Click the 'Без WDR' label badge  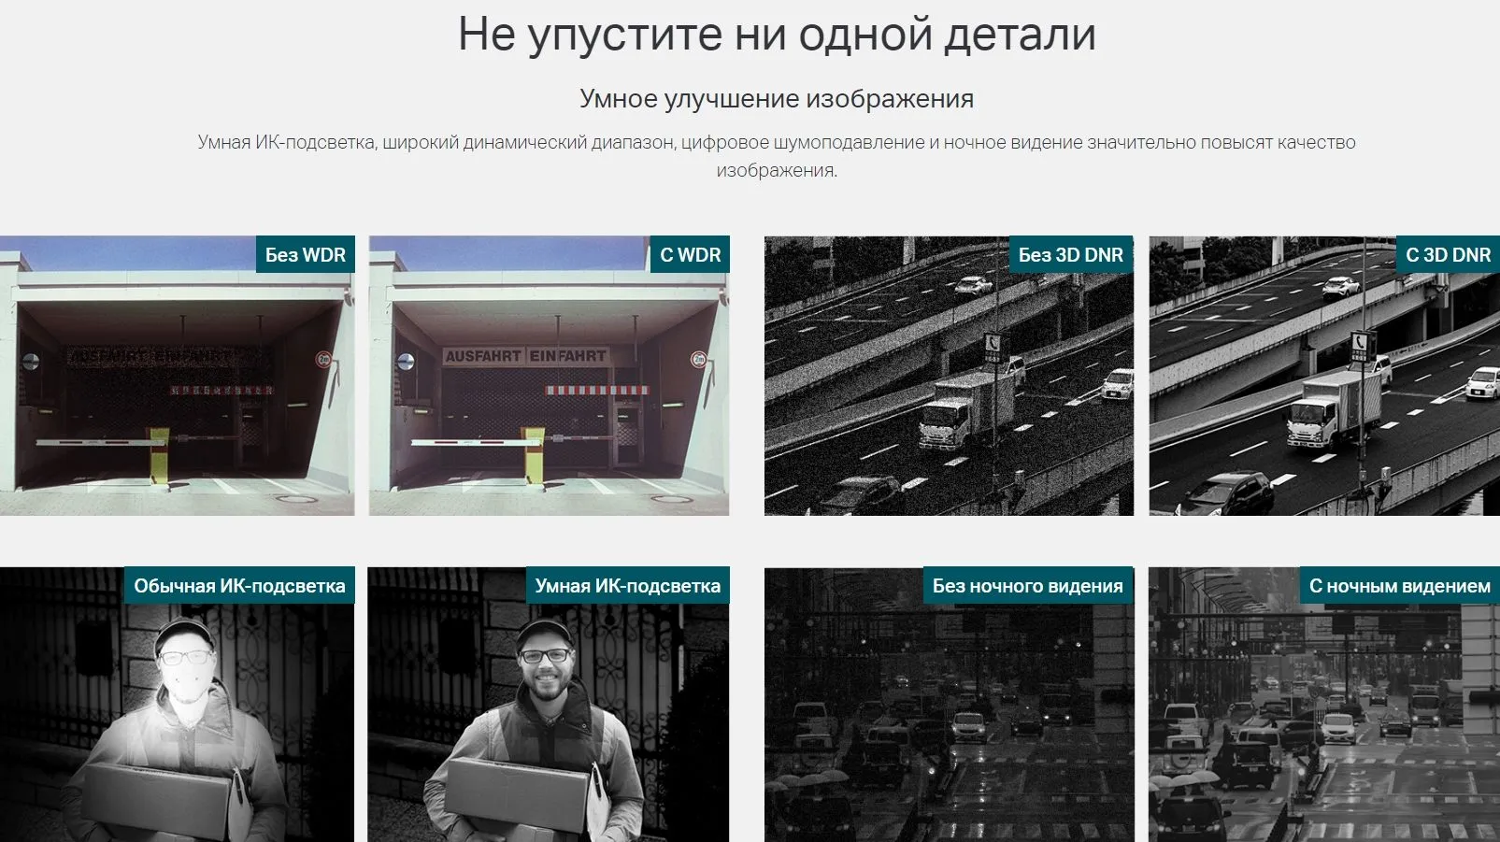click(x=305, y=255)
